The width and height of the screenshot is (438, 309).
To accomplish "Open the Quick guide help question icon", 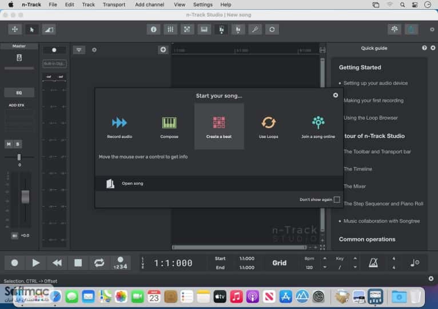I will click(424, 48).
